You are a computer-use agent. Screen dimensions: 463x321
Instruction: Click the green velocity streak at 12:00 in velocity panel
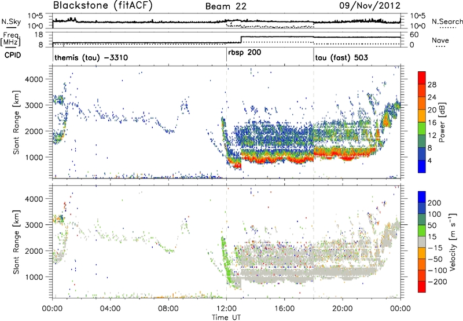point(227,260)
